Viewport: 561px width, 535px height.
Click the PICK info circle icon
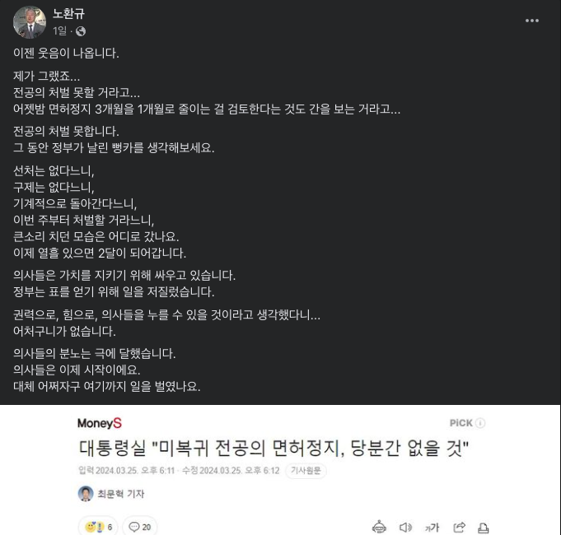[480, 423]
